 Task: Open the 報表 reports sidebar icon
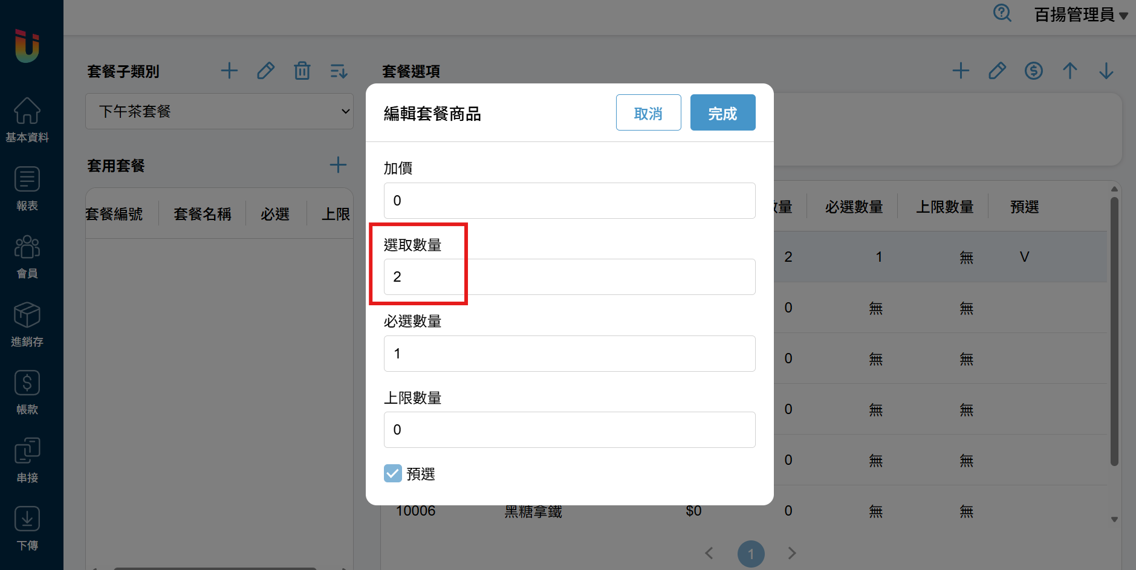(27, 180)
